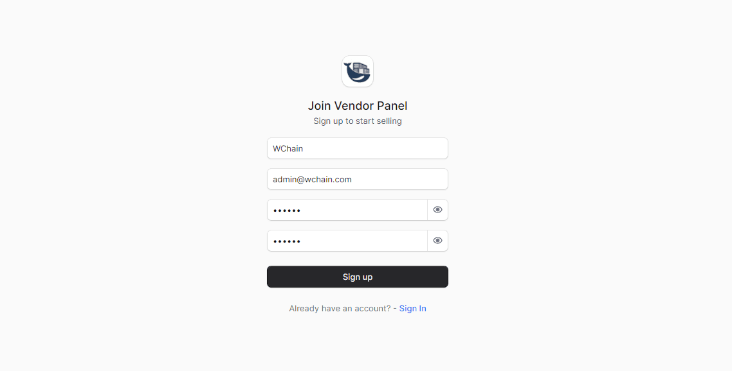This screenshot has width=732, height=371.
Task: Click the word selling in the subtitle
Action: point(389,121)
